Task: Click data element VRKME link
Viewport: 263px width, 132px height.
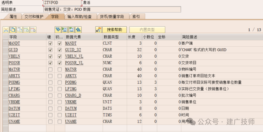Action: (x=71, y=102)
